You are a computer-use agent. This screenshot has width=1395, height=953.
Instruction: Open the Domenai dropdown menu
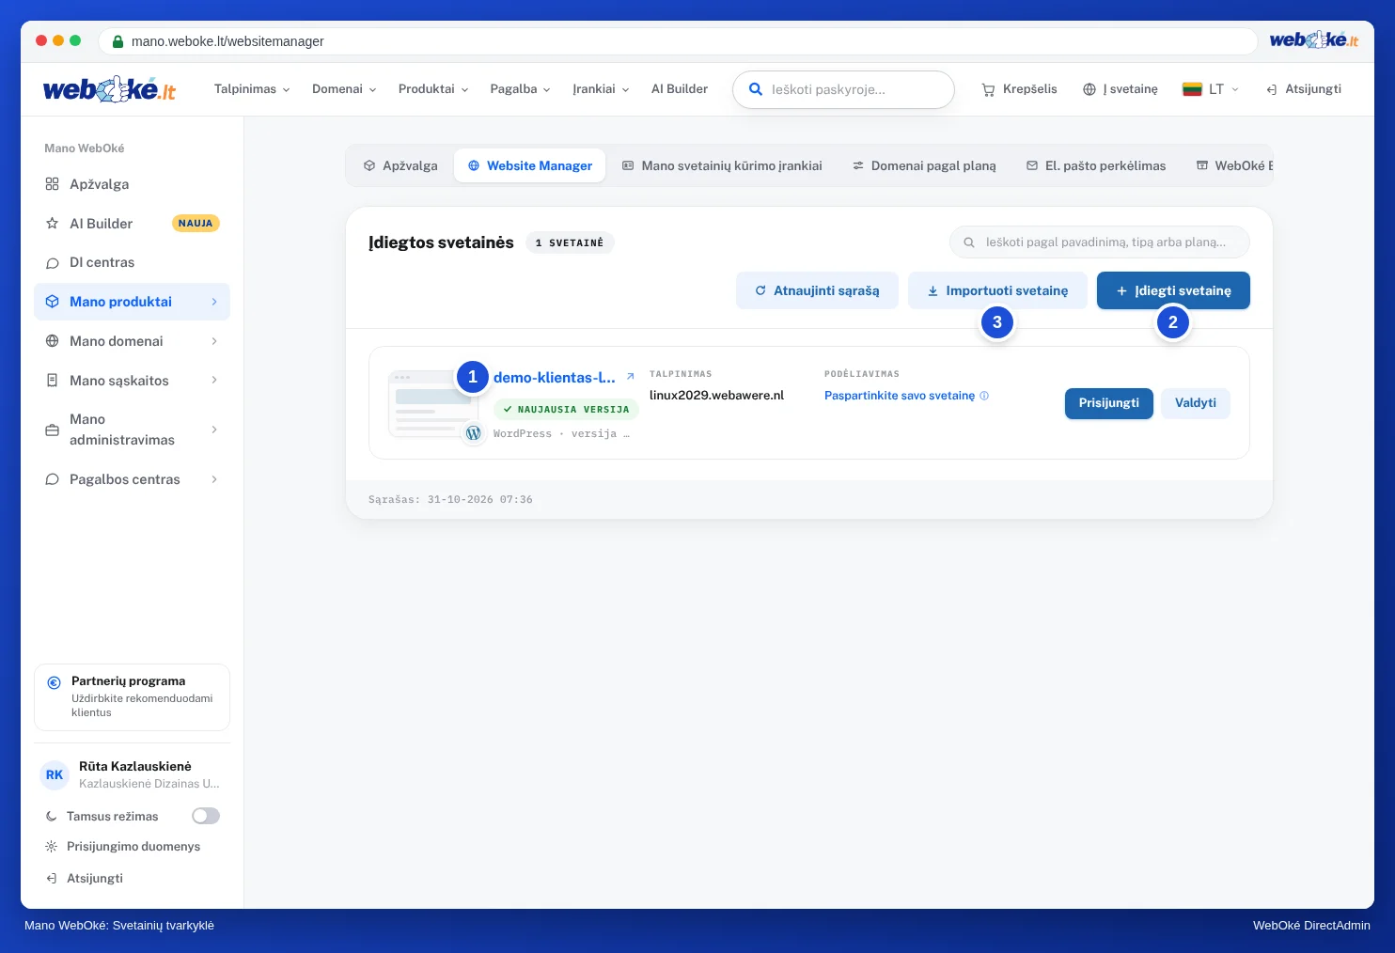[344, 89]
